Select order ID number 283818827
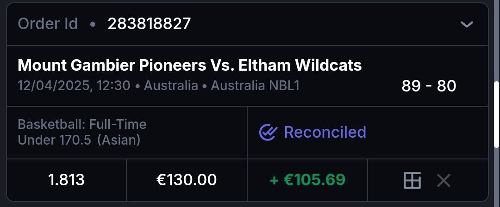 point(149,24)
